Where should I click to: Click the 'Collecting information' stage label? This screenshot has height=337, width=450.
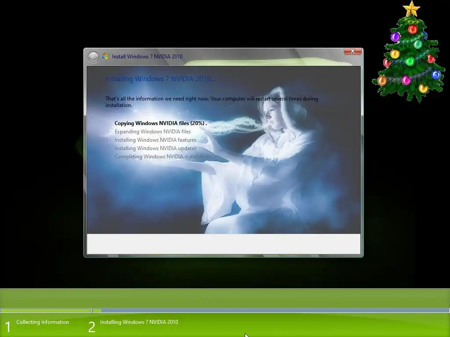pyautogui.click(x=43, y=322)
